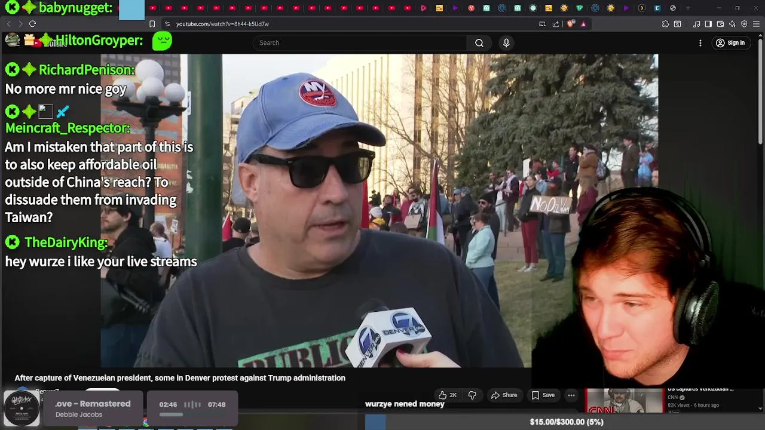This screenshot has width=765, height=430.
Task: Open the browser hamburger main menu
Action: tap(756, 24)
